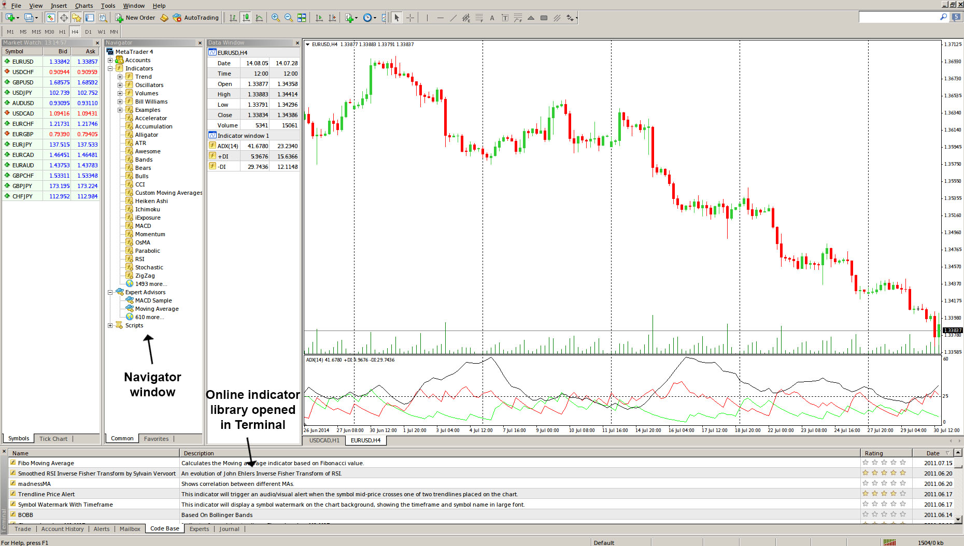Toggle the Market Watch window button

(x=50, y=18)
